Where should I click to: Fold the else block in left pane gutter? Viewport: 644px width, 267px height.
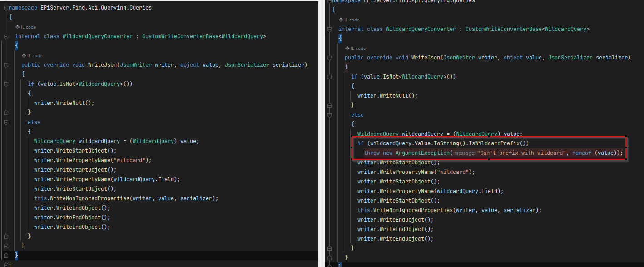pyautogui.click(x=5, y=122)
